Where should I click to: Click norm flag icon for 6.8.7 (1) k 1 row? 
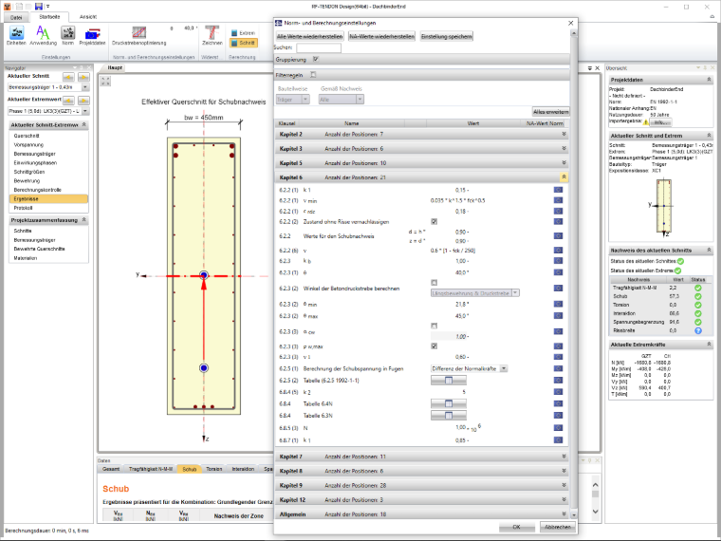coord(558,439)
